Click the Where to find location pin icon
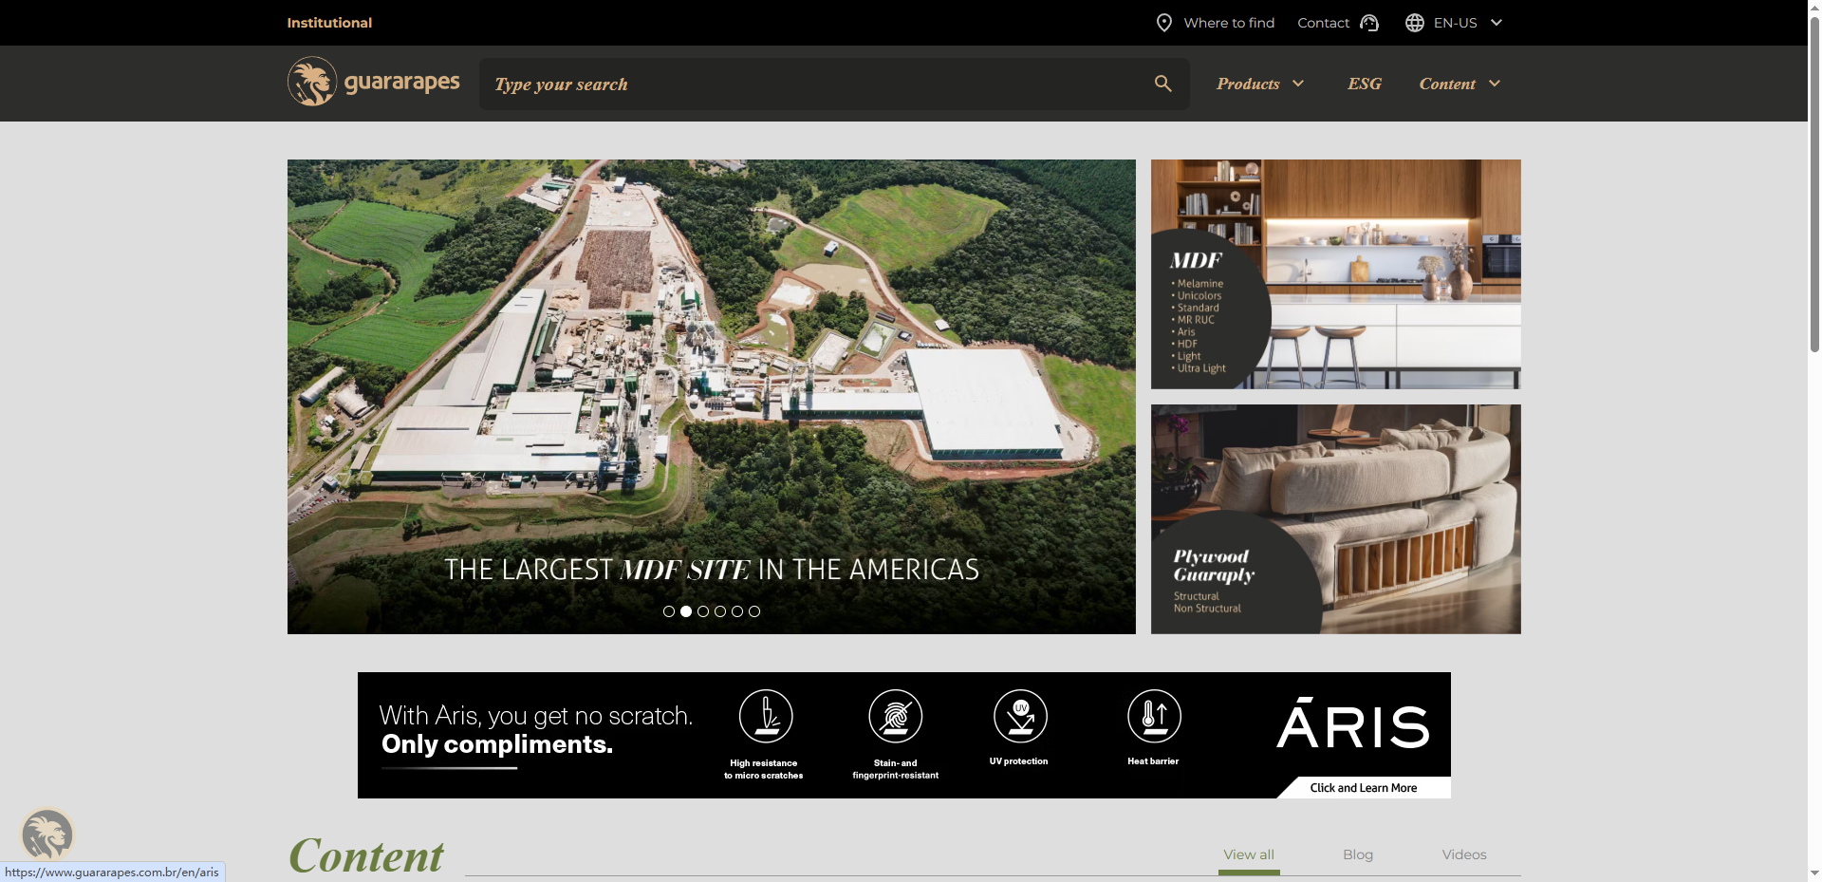Screen dimensions: 1822x882 point(1163,23)
